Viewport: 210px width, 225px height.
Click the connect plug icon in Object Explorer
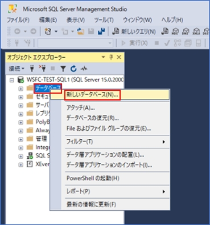(x=32, y=69)
